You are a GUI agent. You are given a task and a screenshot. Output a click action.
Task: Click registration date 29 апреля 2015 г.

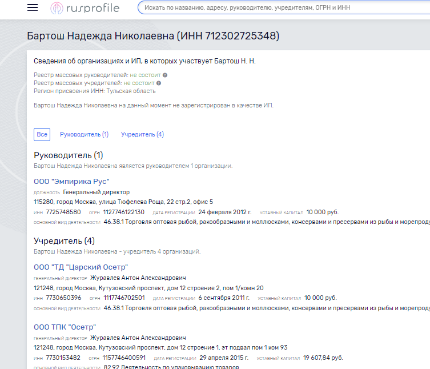(x=224, y=358)
